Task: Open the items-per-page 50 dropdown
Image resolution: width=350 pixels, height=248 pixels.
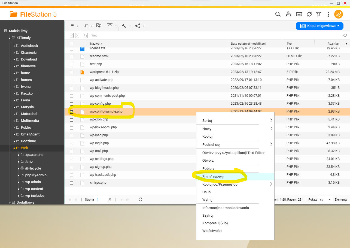Action: [x=325, y=199]
